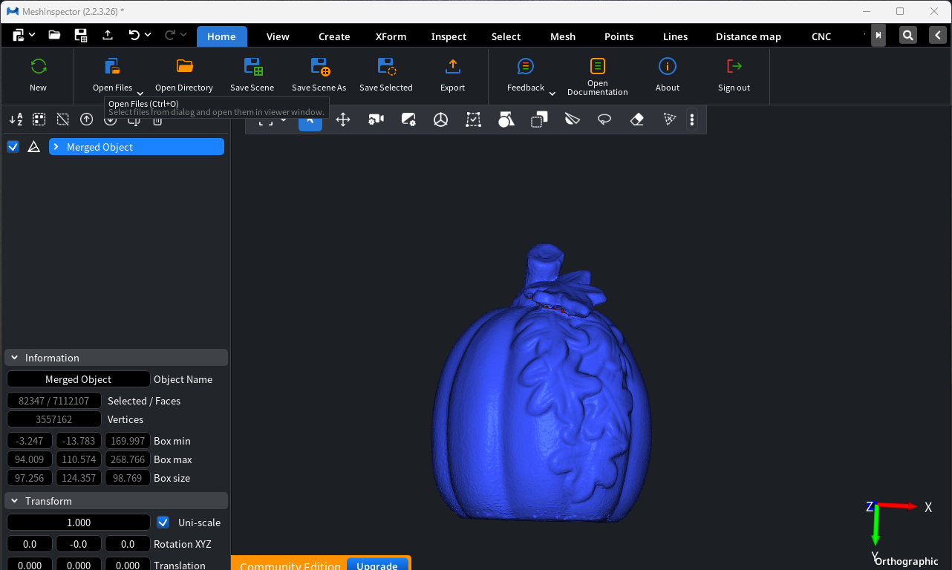
Task: Expand the Merged Object tree item
Action: [56, 147]
